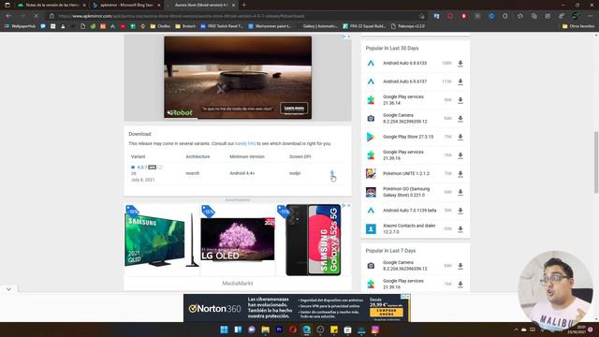Open a new browser tab
This screenshot has height=337, width=599.
pyautogui.click(x=244, y=5)
